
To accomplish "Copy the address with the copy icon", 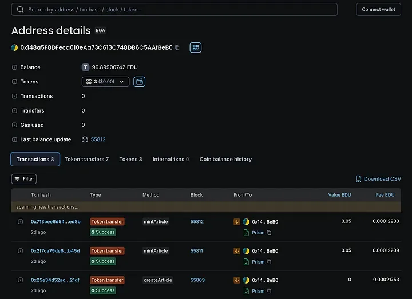I will [177, 47].
